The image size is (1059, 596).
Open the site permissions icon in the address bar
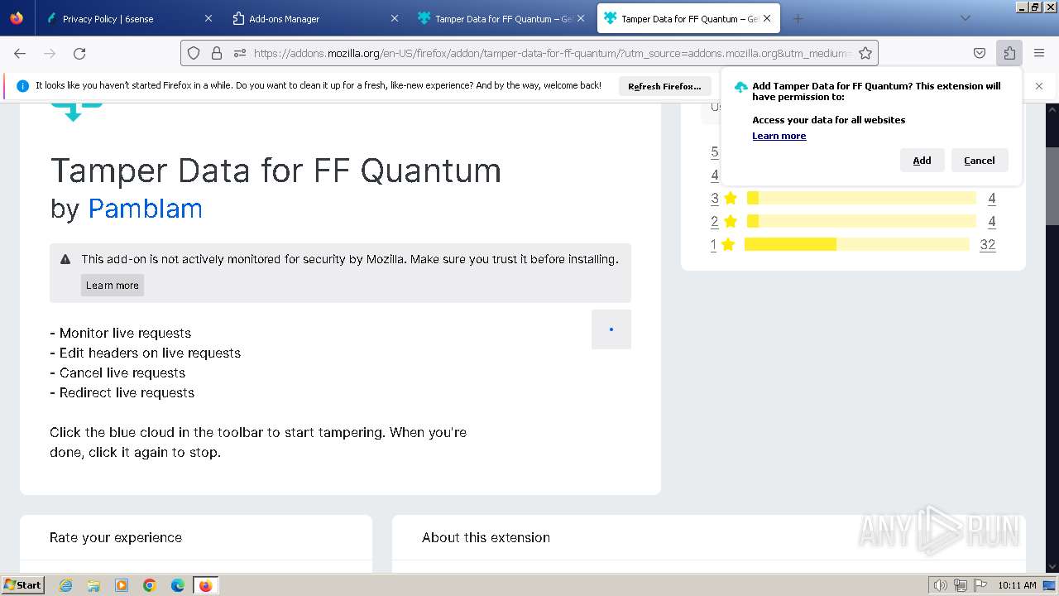pos(240,53)
